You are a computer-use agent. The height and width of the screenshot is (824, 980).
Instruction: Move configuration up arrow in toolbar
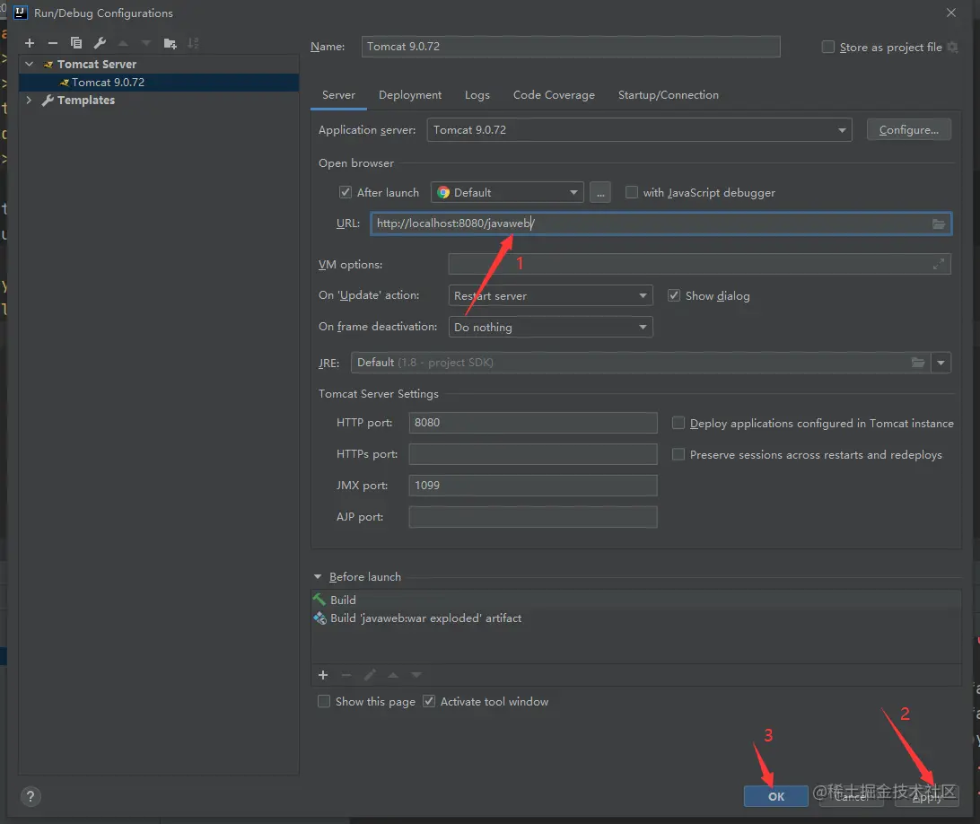pos(123,43)
